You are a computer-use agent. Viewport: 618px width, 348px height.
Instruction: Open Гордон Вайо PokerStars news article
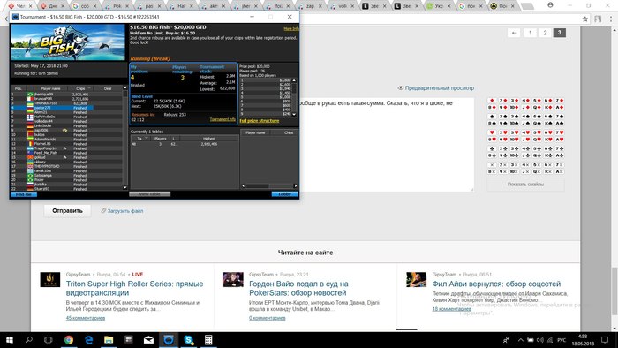click(298, 288)
